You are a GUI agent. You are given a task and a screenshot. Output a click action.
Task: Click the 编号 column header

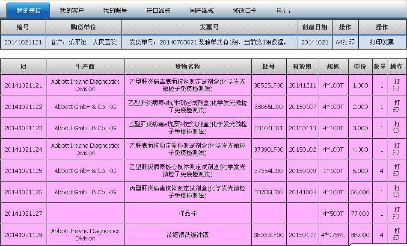point(23,27)
